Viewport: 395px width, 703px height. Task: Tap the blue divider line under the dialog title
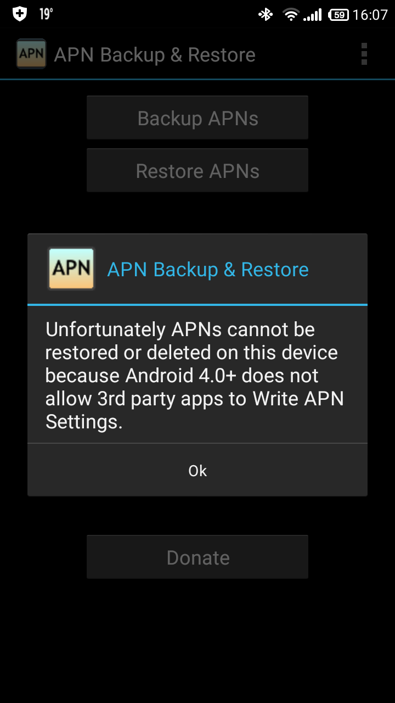[x=198, y=304]
